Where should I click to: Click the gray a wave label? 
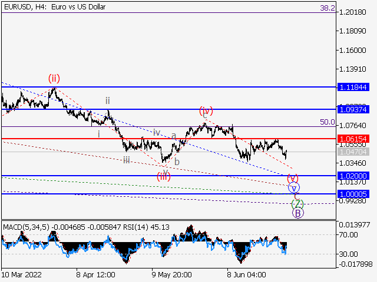point(174,136)
